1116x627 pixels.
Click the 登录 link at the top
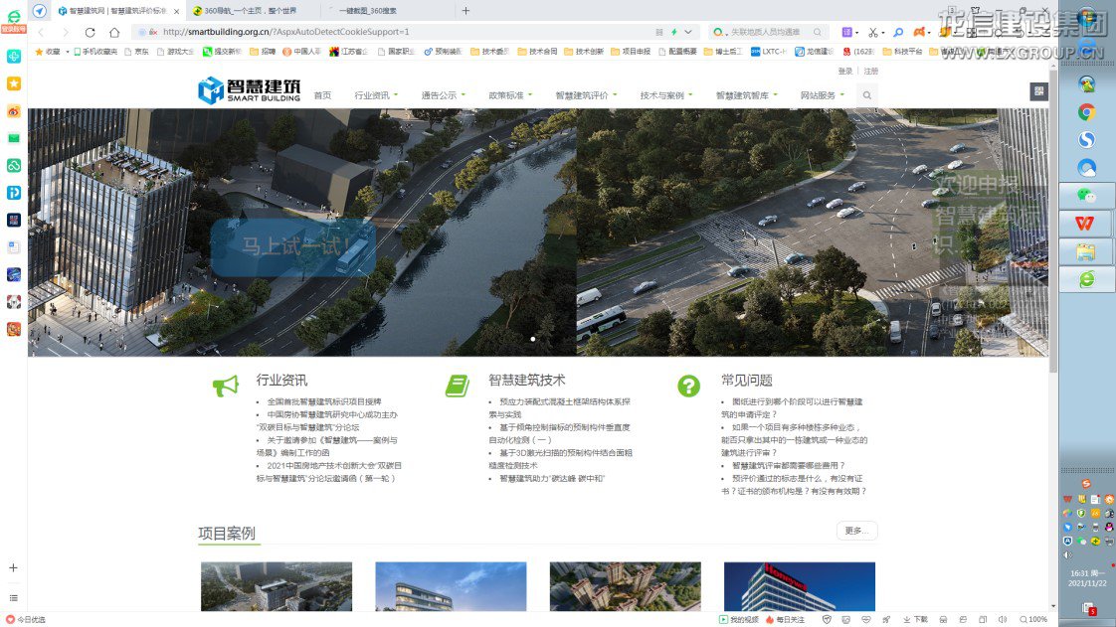tap(844, 72)
